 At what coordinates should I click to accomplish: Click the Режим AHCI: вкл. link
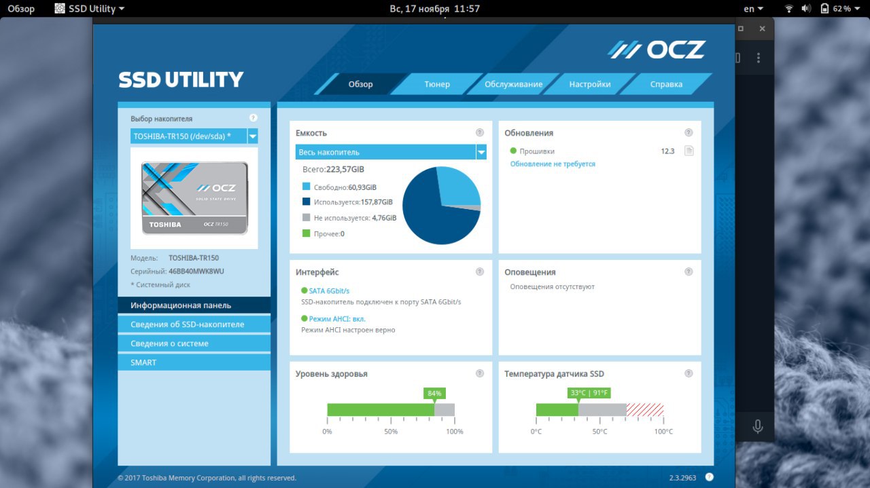337,318
